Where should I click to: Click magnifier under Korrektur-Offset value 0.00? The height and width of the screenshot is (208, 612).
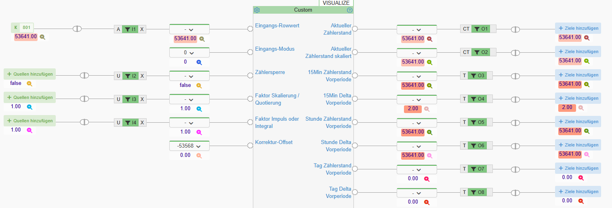pos(199,155)
